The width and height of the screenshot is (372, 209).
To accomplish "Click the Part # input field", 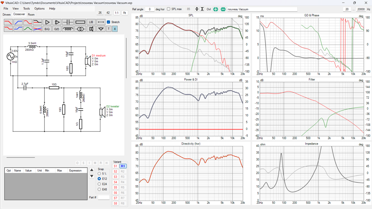I will click(x=104, y=197).
